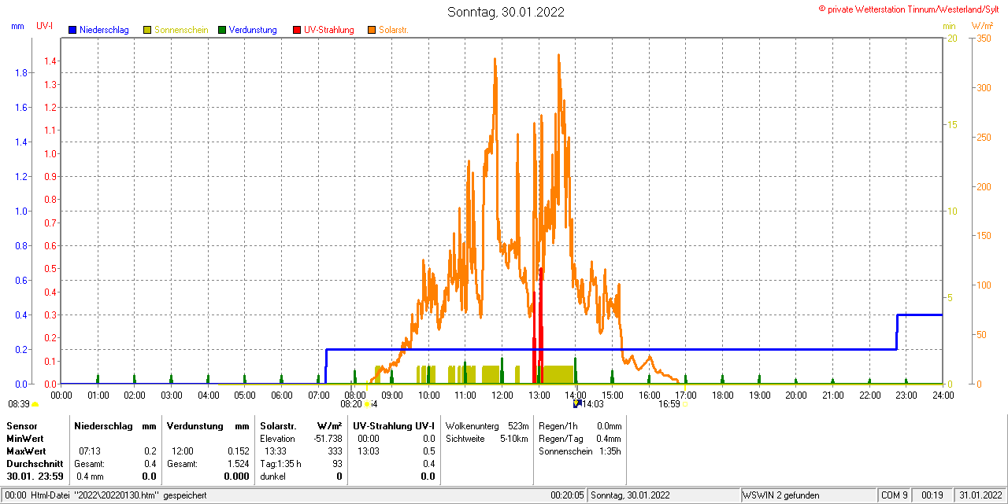The width and height of the screenshot is (1008, 504).
Task: Click the 12:00 time axis label
Action: point(502,395)
